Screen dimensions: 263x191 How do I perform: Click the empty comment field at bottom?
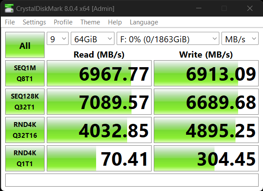click(x=131, y=179)
